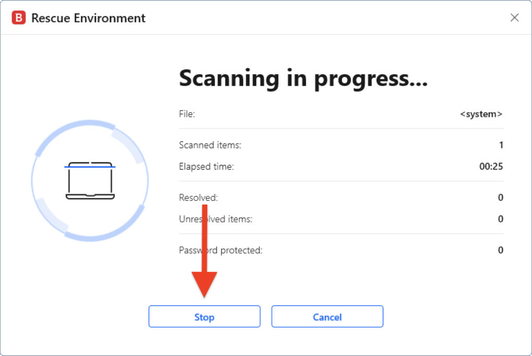Select the Password protected count
532x356 pixels.
[500, 250]
